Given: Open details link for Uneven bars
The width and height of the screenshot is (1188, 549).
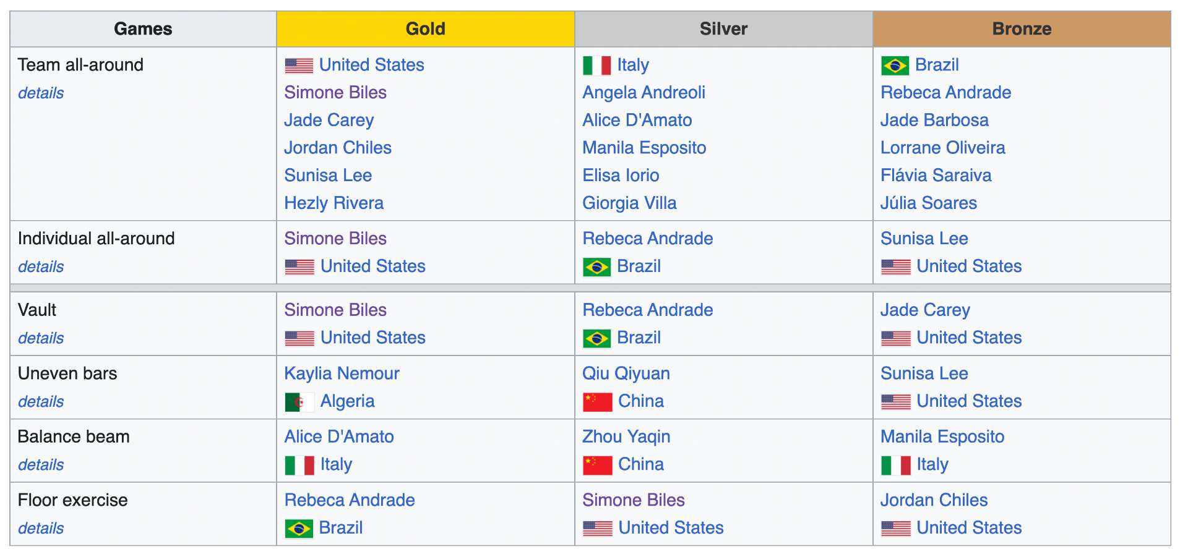Looking at the screenshot, I should [x=41, y=401].
